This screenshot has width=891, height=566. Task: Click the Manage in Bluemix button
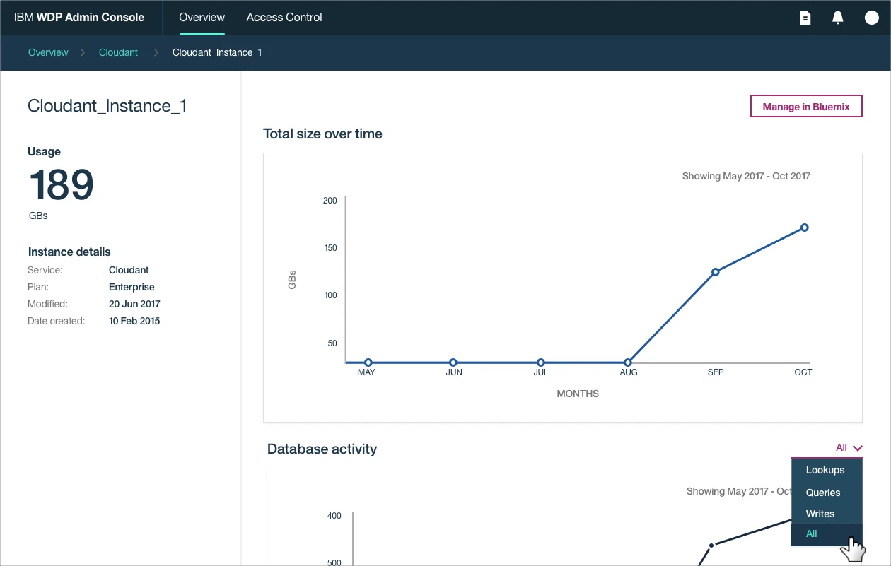tap(806, 107)
